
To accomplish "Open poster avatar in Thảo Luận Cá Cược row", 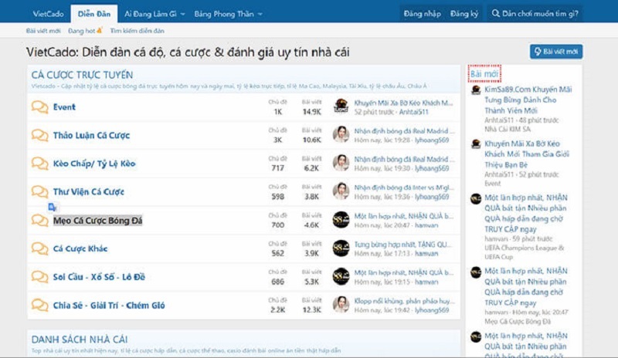I will point(341,135).
